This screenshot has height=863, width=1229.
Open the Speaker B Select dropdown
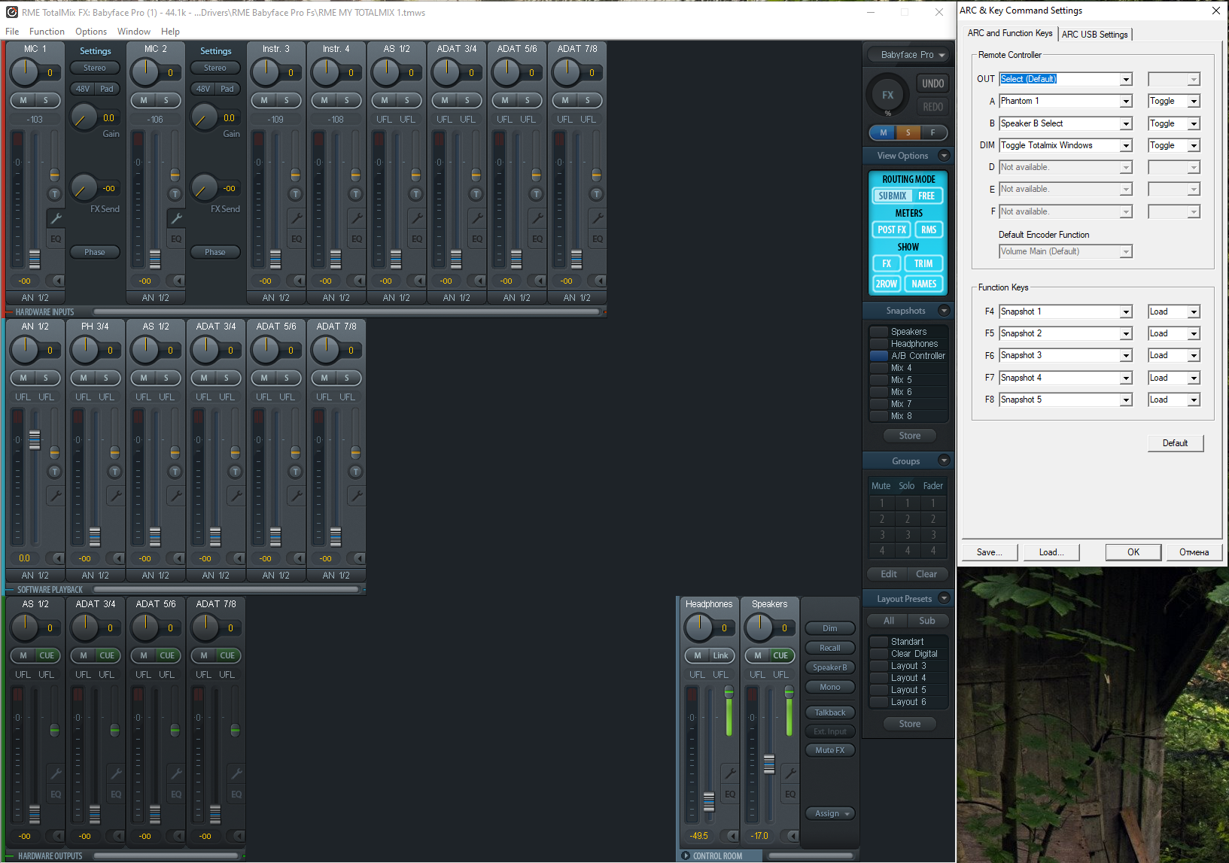click(x=1126, y=124)
